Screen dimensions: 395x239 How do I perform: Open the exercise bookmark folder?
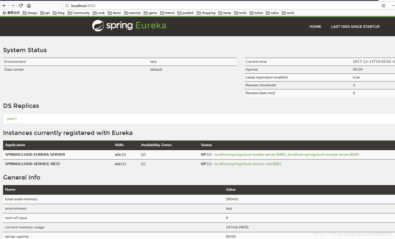tap(133, 13)
